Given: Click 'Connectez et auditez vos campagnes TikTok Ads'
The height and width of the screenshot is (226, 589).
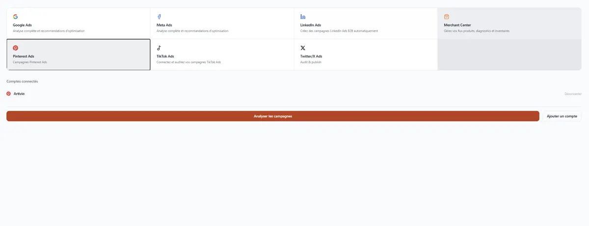Looking at the screenshot, I should (x=188, y=62).
